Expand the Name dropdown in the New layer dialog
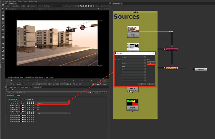This screenshot has height=139, width=215. click(x=145, y=57)
